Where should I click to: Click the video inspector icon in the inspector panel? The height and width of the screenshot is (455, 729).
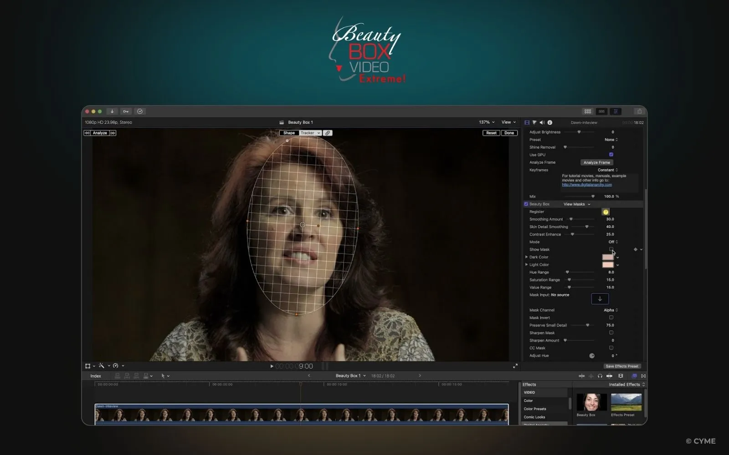click(527, 122)
